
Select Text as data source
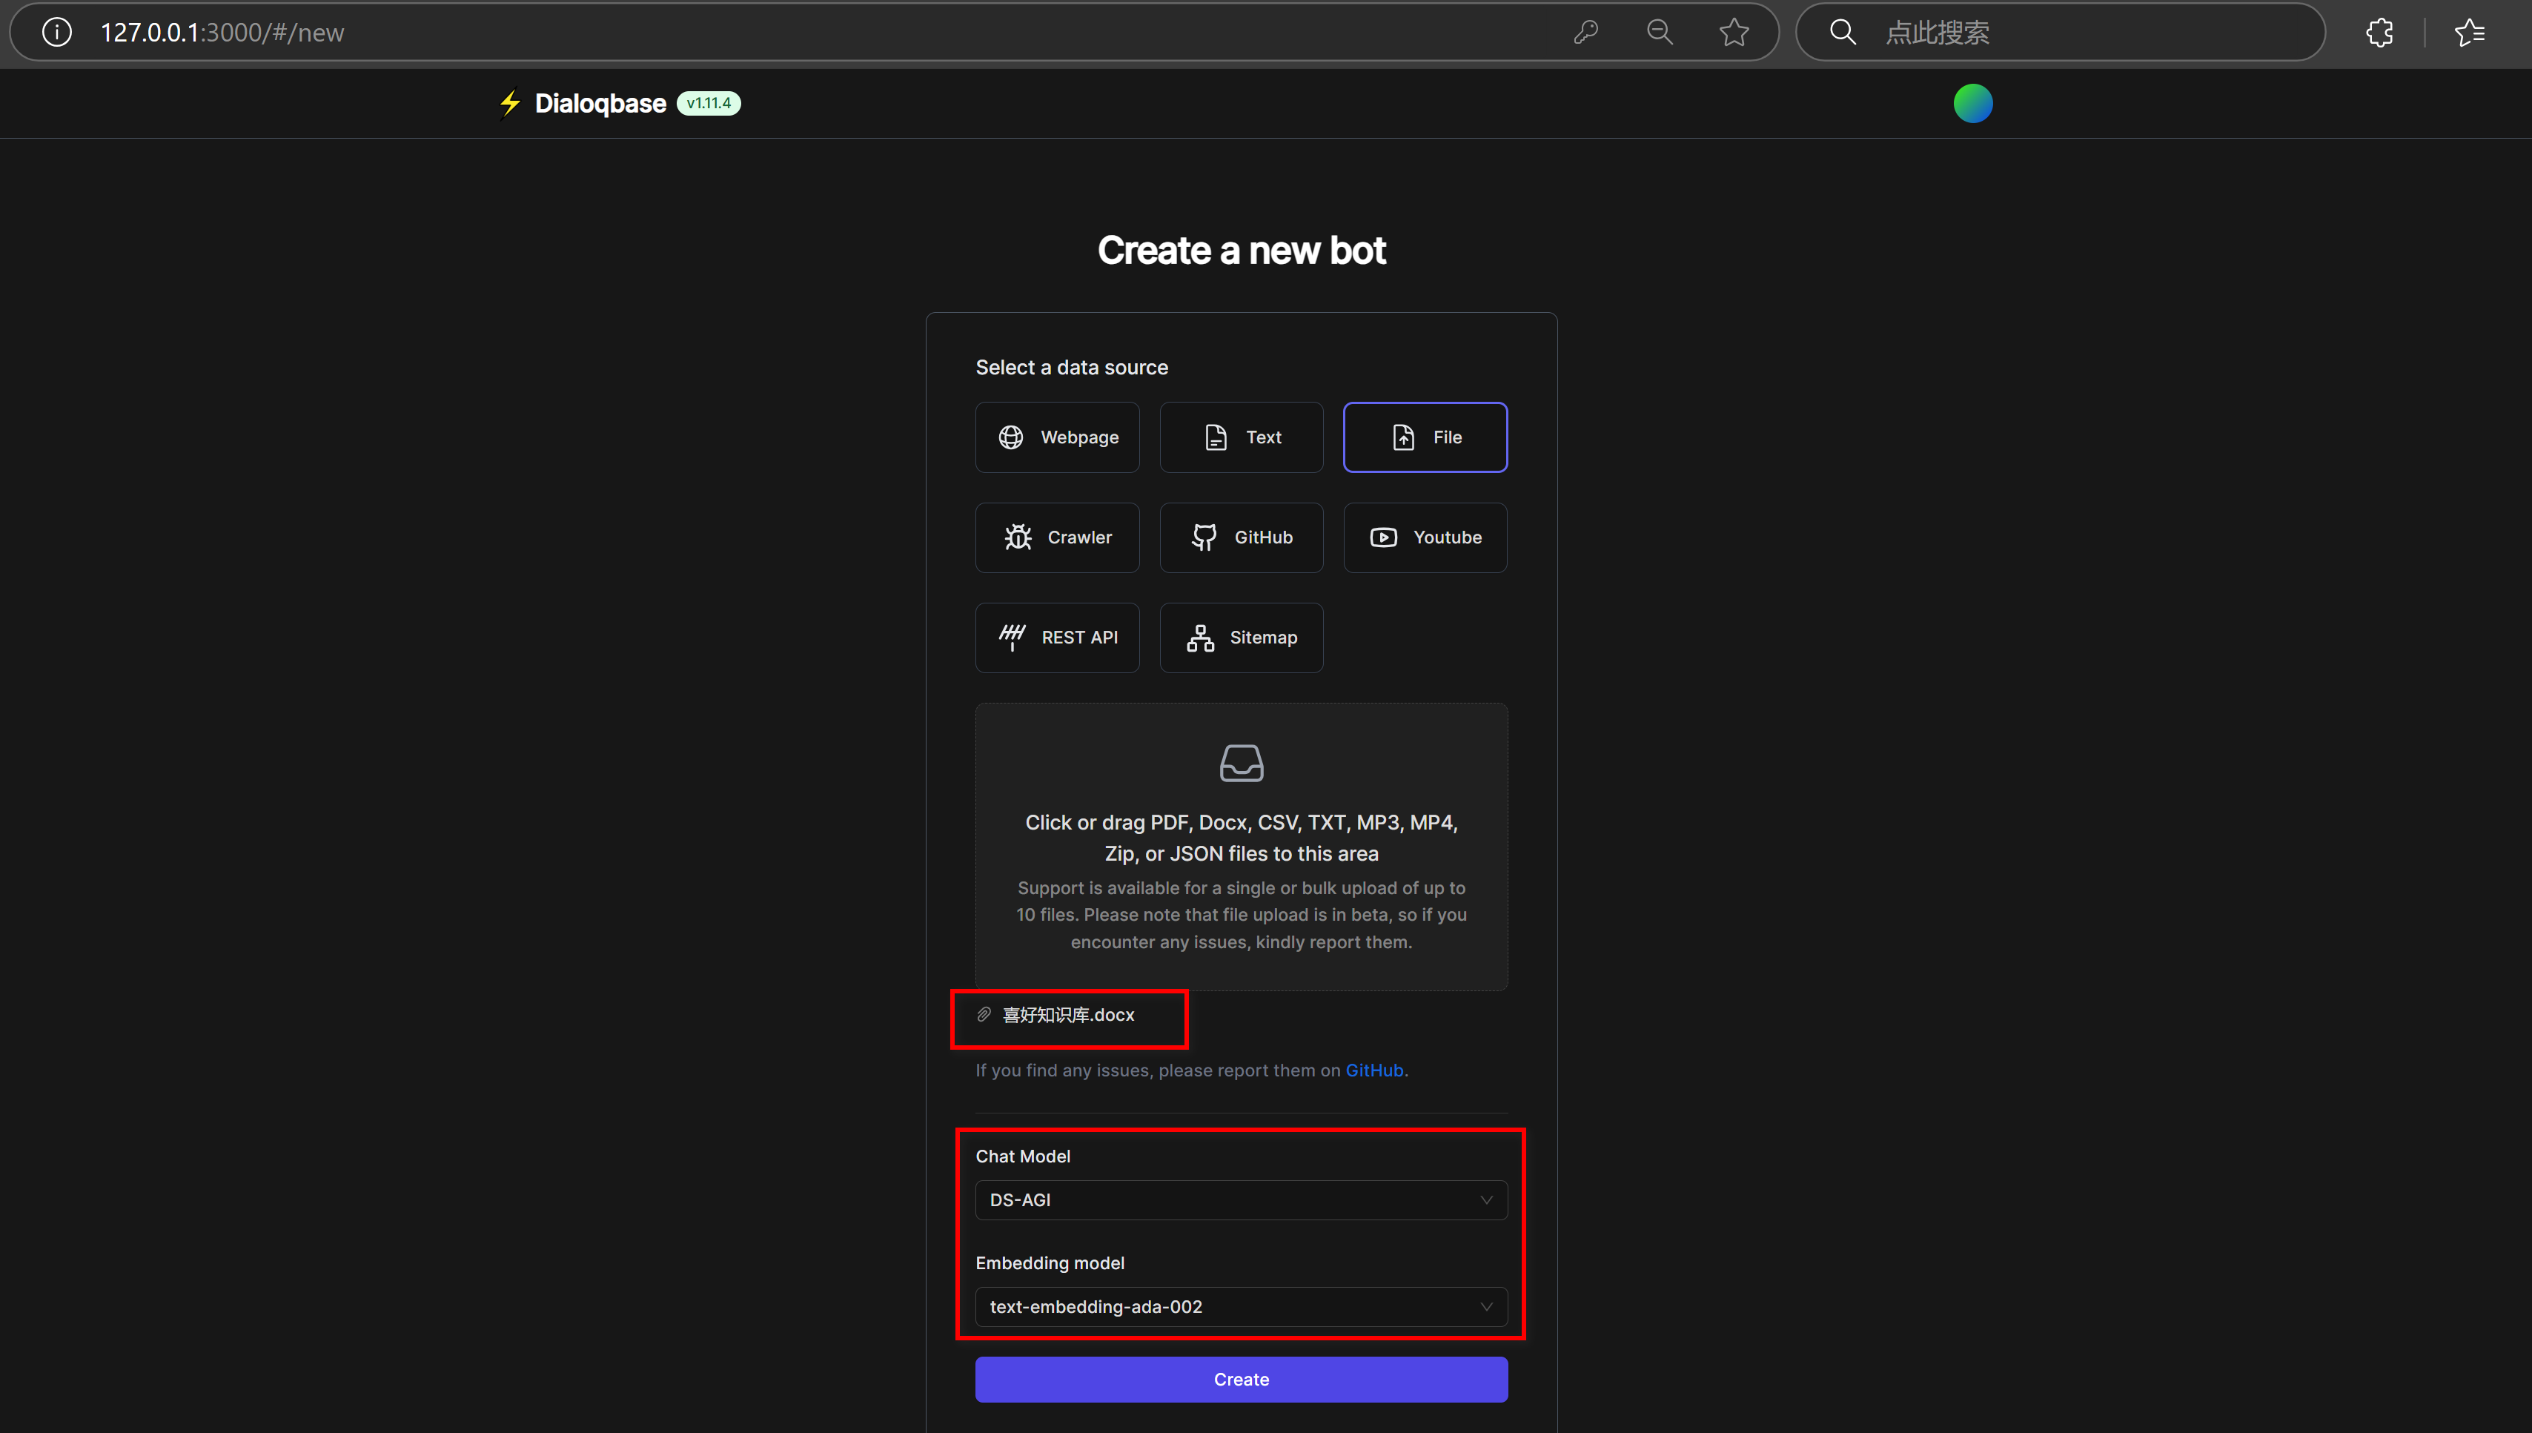pyautogui.click(x=1241, y=437)
